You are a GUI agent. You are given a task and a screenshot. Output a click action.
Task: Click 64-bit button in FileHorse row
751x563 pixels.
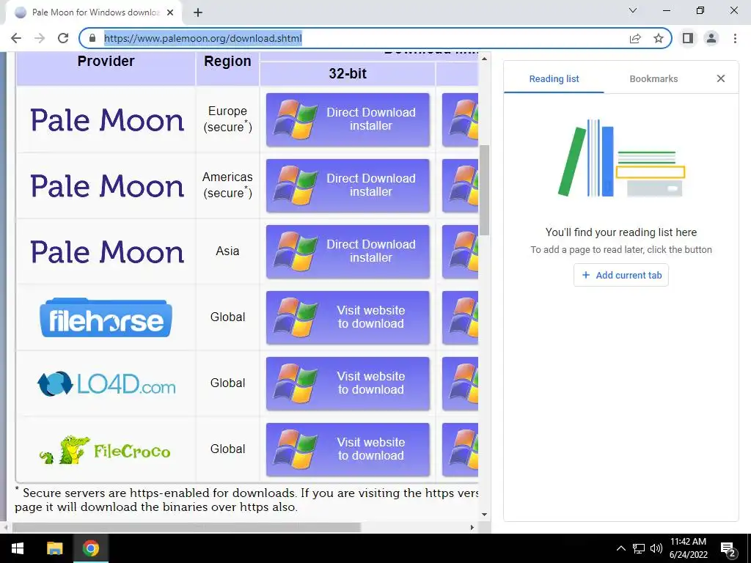[x=461, y=317]
